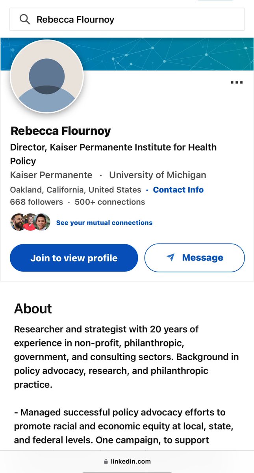Click the About section heading
This screenshot has height=473, width=254.
coord(33,309)
